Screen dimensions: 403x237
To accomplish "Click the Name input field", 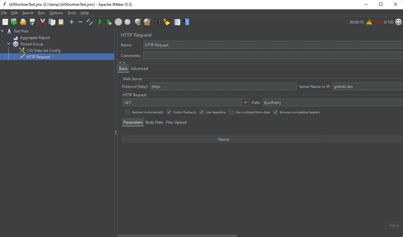I will [273, 45].
